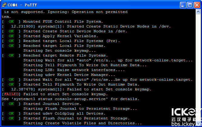Click the 'Starting Create Volatile Files and Directories' line
202x127 pixels.
point(82,123)
